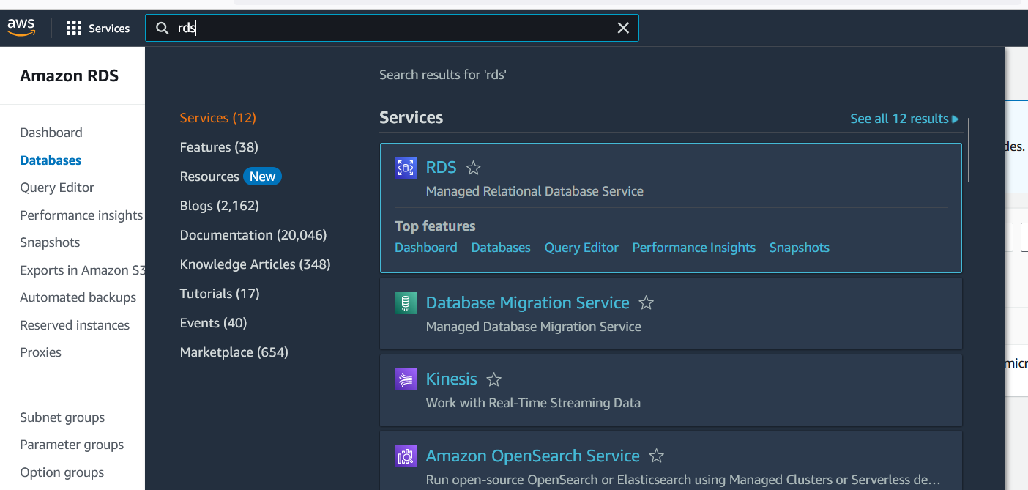Open the Dashboard top feature link
The height and width of the screenshot is (490, 1028).
426,248
